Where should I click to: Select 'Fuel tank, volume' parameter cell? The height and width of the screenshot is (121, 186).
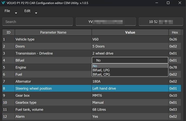[x=53, y=109]
